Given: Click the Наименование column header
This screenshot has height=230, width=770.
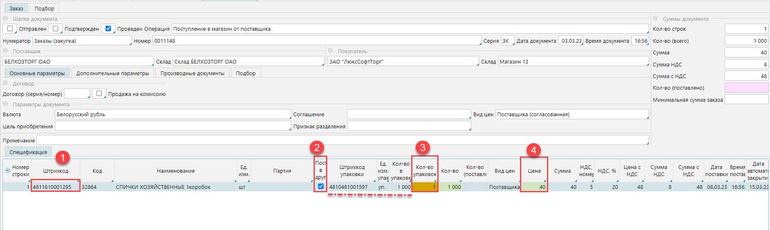Looking at the screenshot, I should 176,171.
